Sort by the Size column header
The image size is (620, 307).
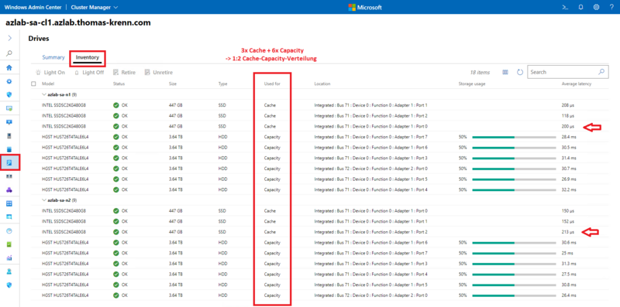[172, 84]
